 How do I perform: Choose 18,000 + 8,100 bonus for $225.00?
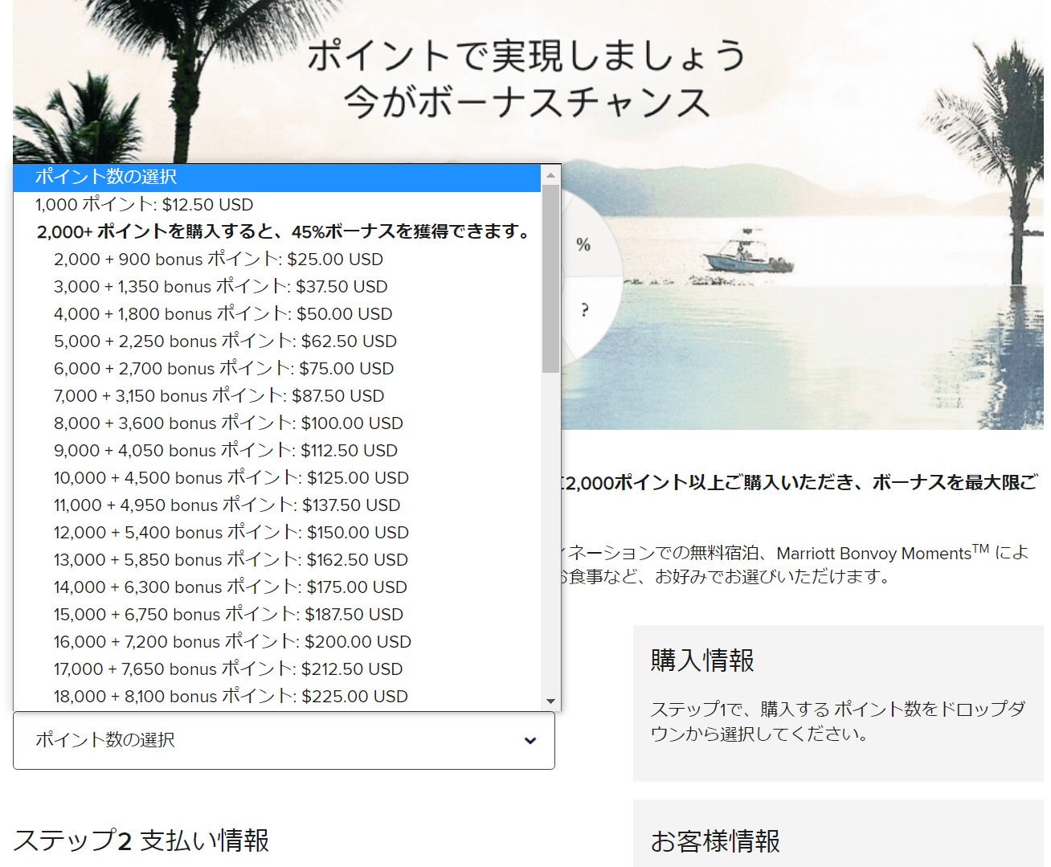(231, 697)
